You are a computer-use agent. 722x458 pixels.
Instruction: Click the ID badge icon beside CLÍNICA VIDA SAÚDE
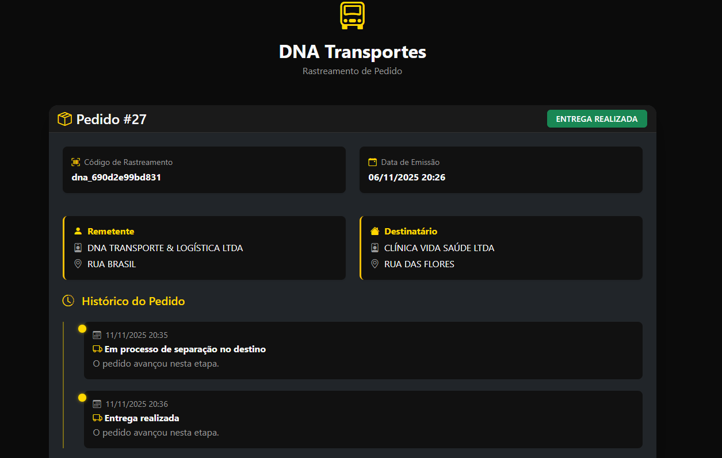pyautogui.click(x=375, y=248)
